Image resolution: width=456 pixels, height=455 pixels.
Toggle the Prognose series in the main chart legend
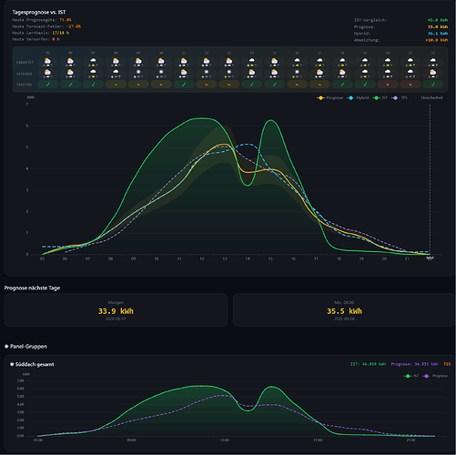(x=329, y=97)
